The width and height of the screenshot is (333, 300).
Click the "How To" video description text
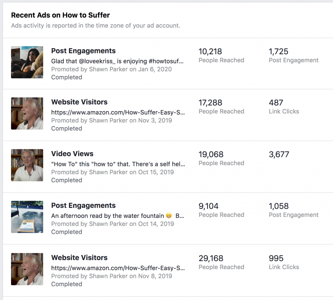tap(118, 164)
